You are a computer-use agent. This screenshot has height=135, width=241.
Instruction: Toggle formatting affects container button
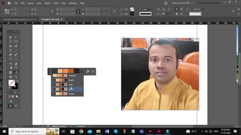(x=11, y=92)
